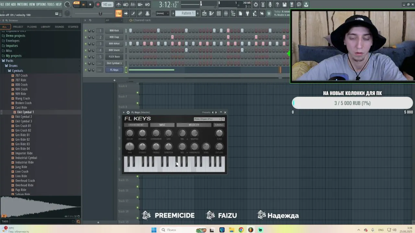This screenshot has height=233, width=415.
Task: Toggle the browser via the toolbar icon
Action: coord(233,13)
